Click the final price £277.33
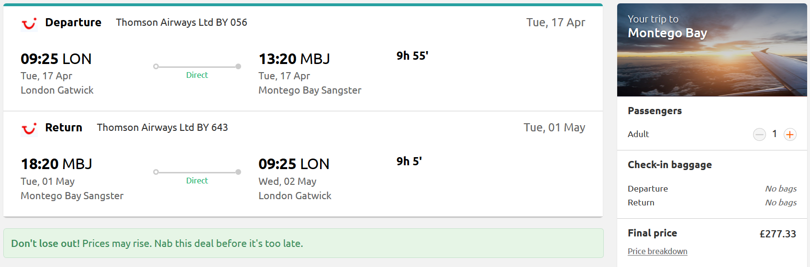 point(778,234)
